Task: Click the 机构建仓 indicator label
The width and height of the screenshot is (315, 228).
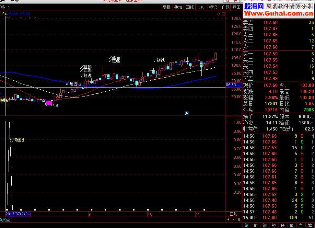Action: [17, 140]
